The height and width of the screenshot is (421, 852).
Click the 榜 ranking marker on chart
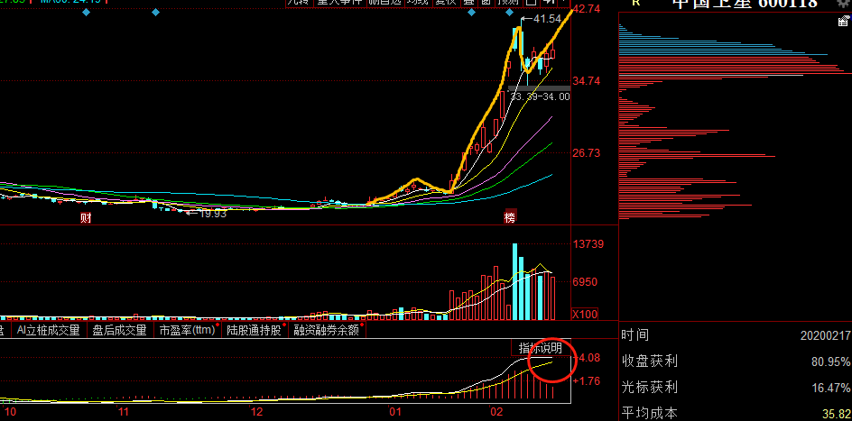point(510,217)
